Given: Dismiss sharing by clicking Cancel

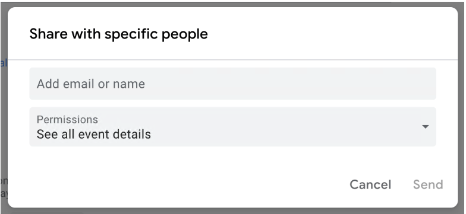Looking at the screenshot, I should click(x=370, y=185).
